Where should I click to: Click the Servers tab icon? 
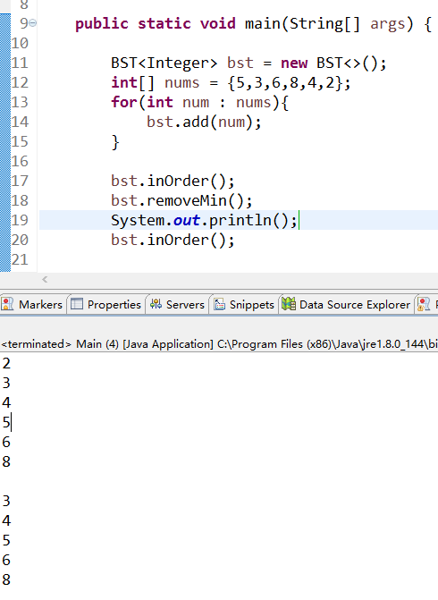[156, 304]
